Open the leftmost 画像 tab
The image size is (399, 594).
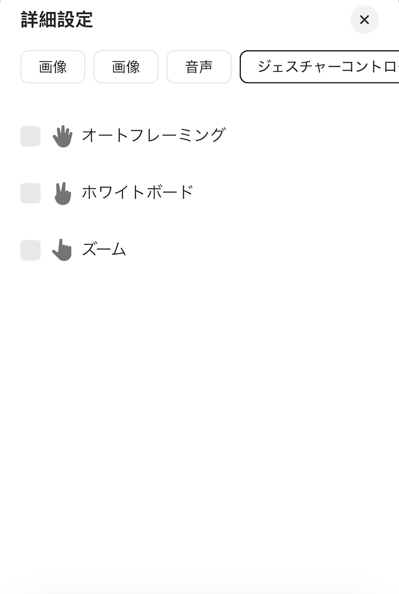[53, 67]
